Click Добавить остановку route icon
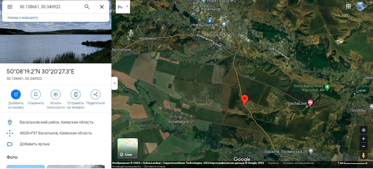Screen dimensions: 373x169 pos(16,94)
